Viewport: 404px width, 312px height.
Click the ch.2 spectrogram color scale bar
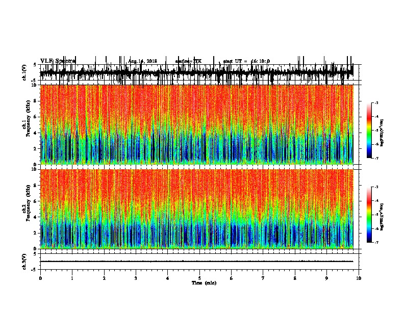tap(369, 215)
